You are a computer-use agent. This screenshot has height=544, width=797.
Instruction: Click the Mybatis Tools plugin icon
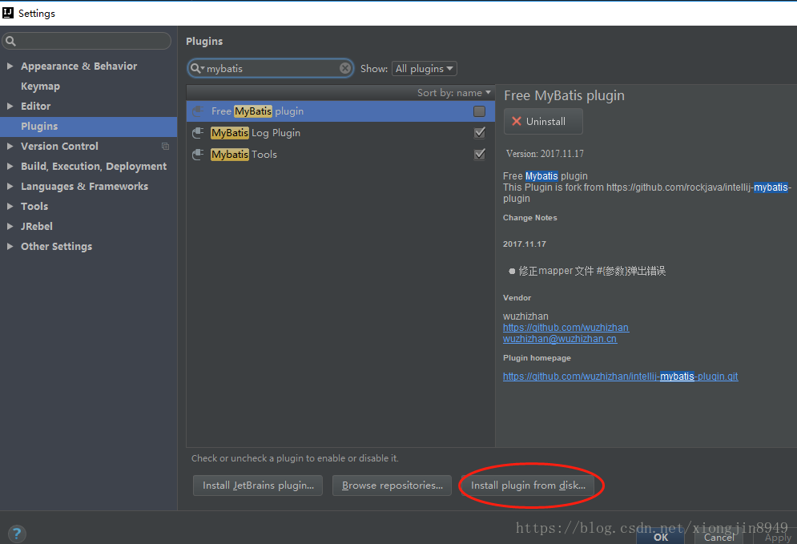pos(198,154)
